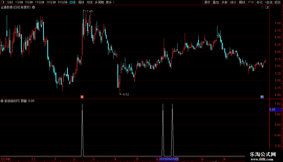Open the 多周期 multi-period view
Viewport: 283px width, 162px height.
99,2
